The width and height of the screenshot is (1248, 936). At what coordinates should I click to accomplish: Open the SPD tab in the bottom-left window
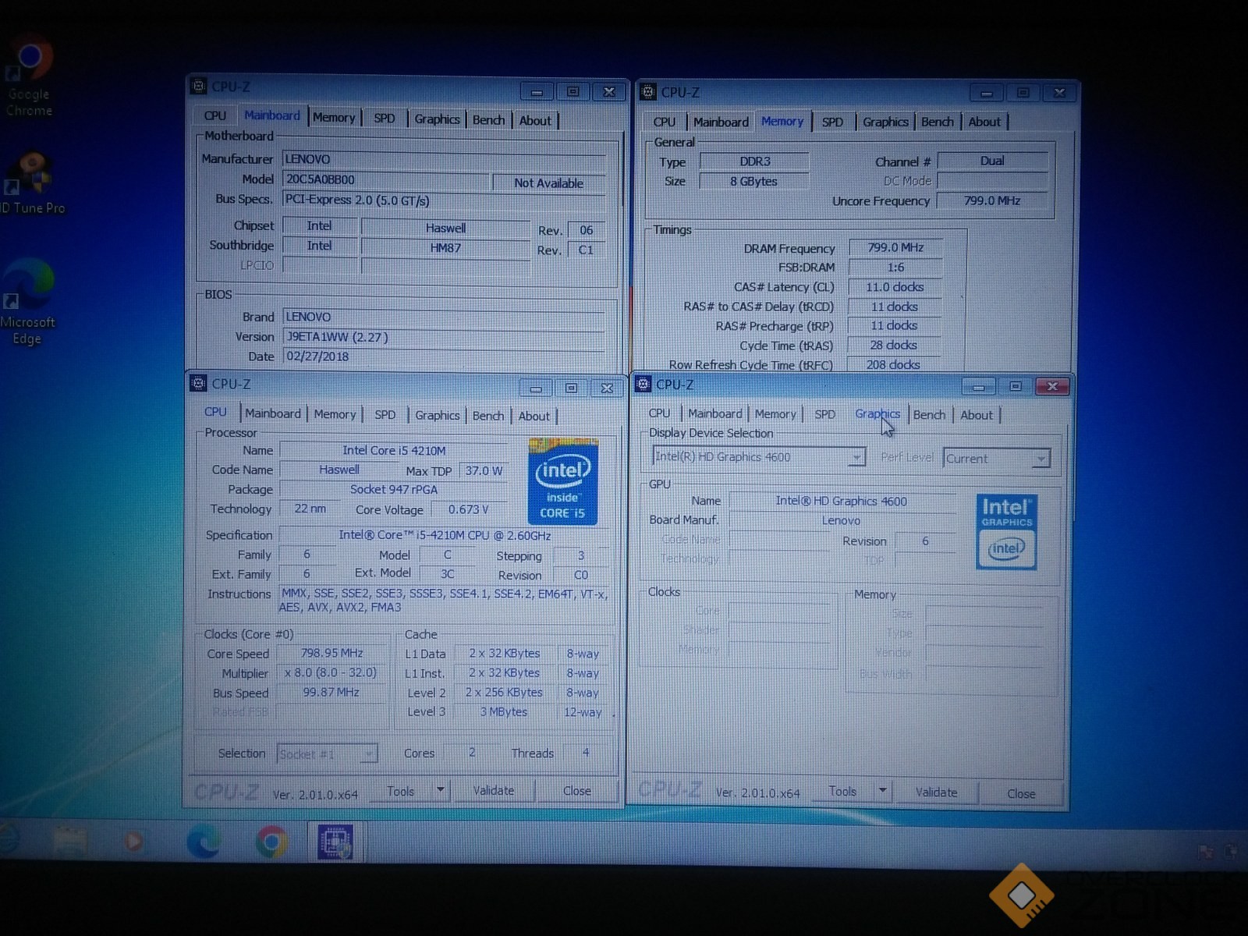pyautogui.click(x=385, y=415)
